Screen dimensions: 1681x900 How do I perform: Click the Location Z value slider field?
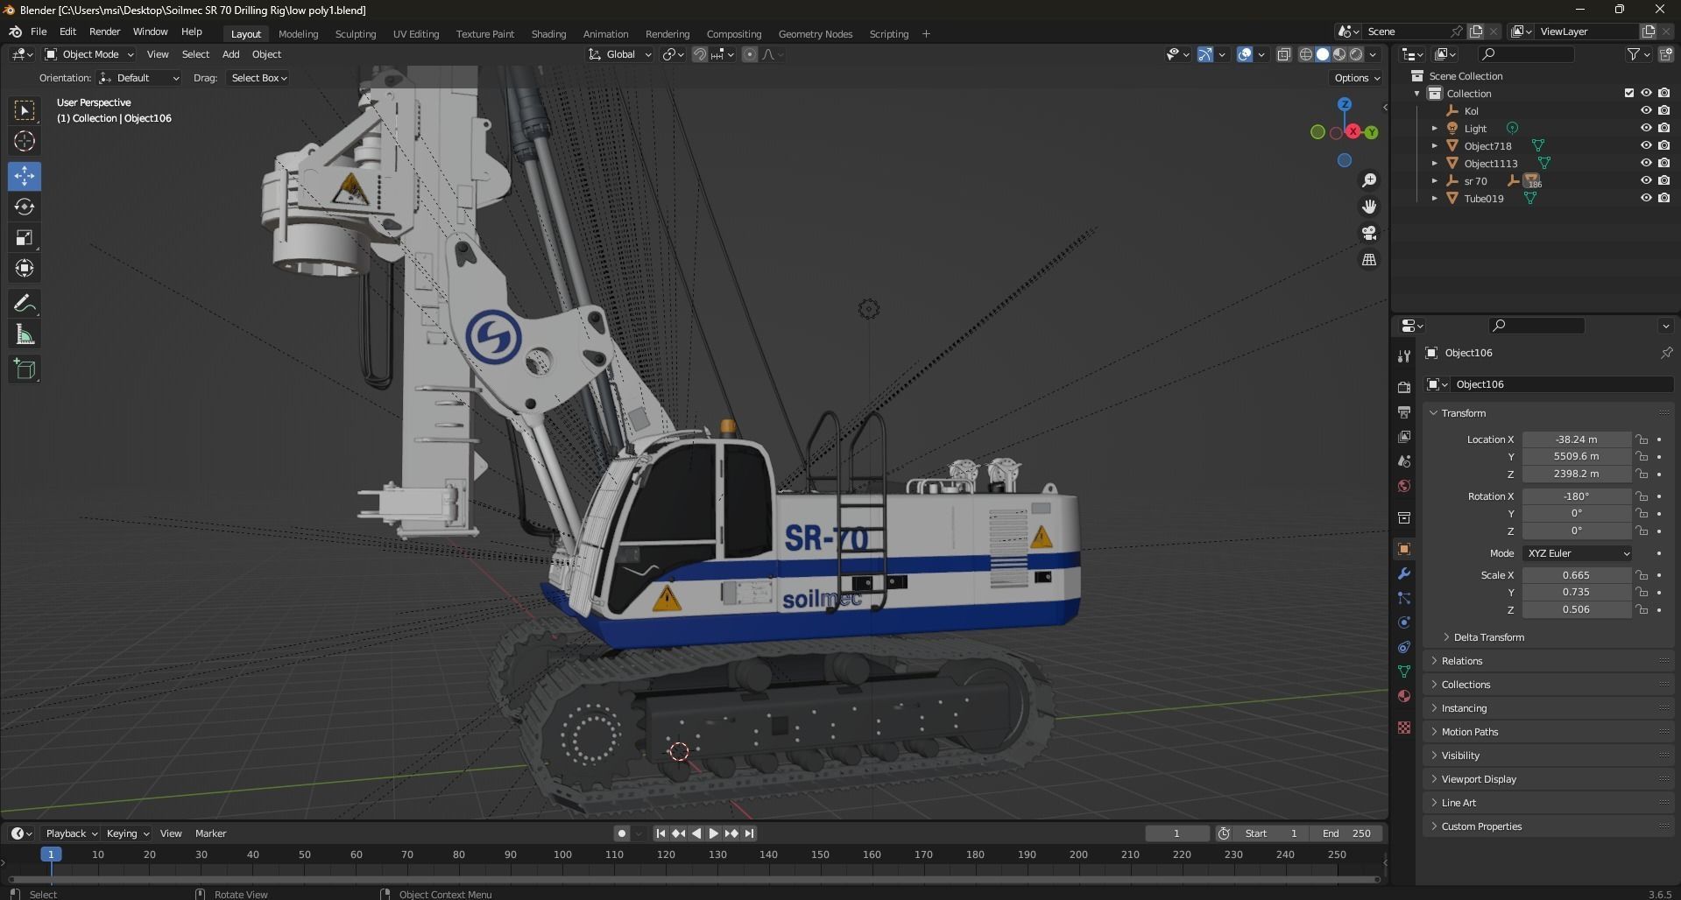1576,474
